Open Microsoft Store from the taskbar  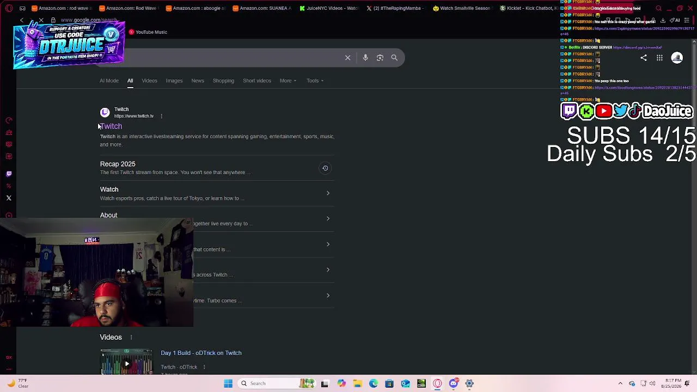(x=389, y=383)
